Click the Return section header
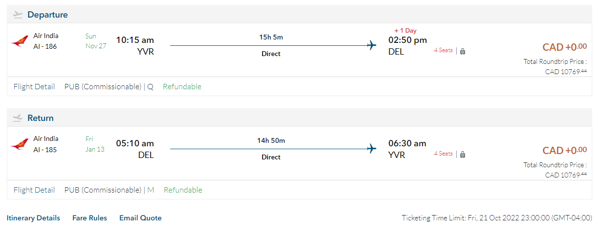 (x=41, y=118)
